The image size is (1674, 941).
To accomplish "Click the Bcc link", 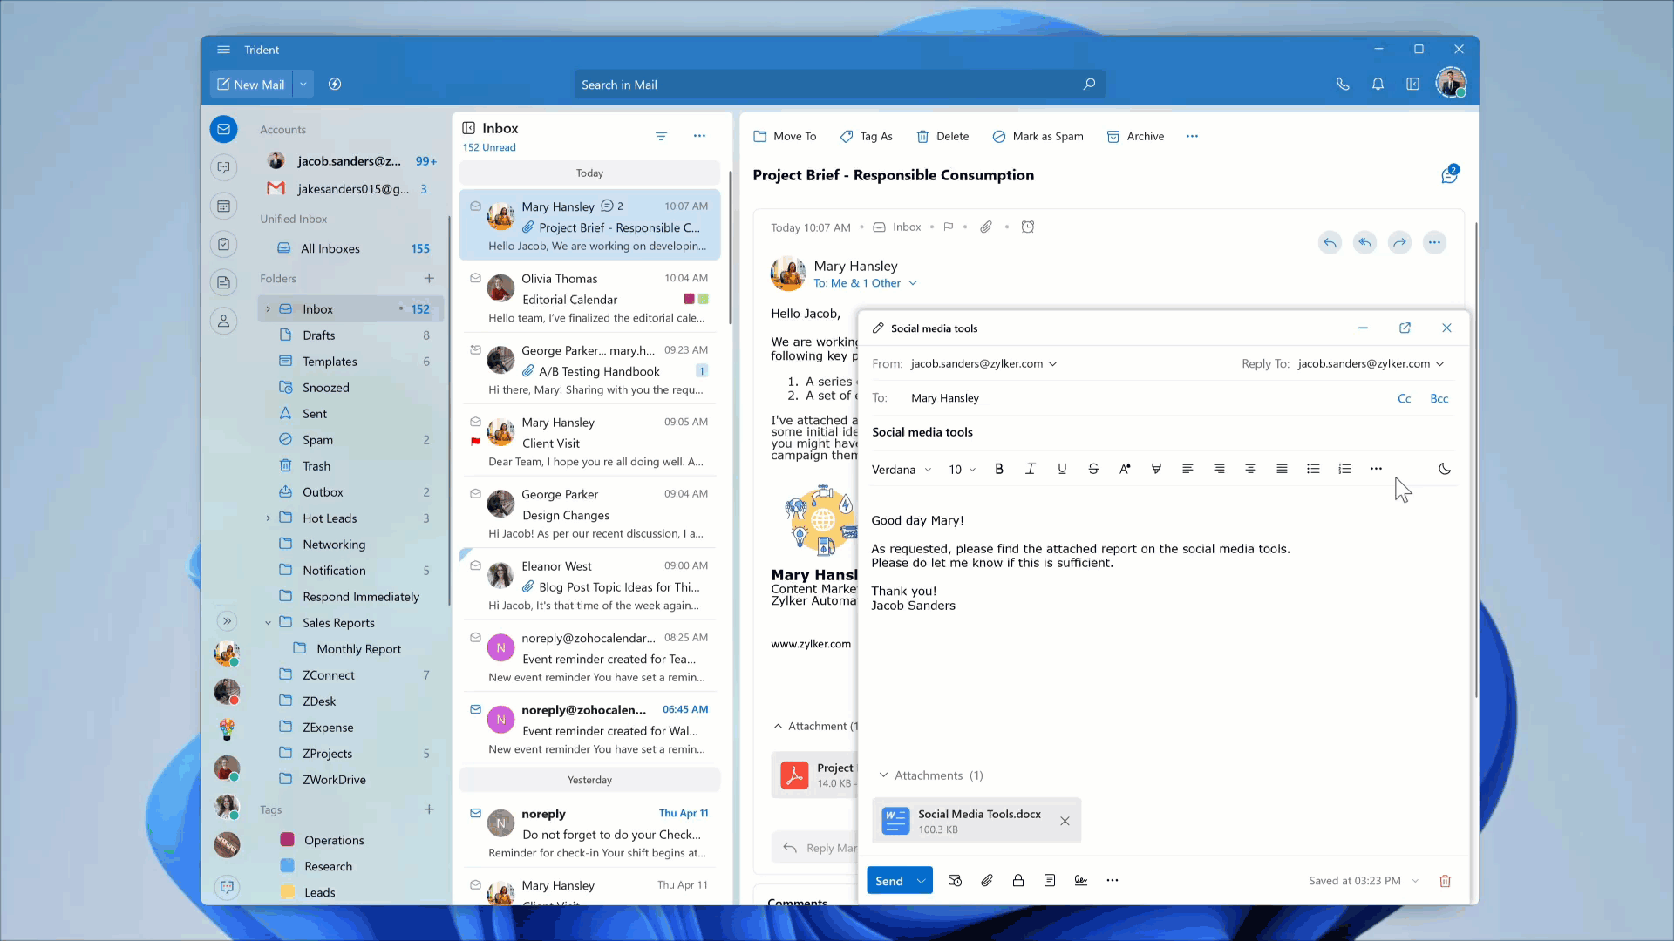I will click(1439, 399).
